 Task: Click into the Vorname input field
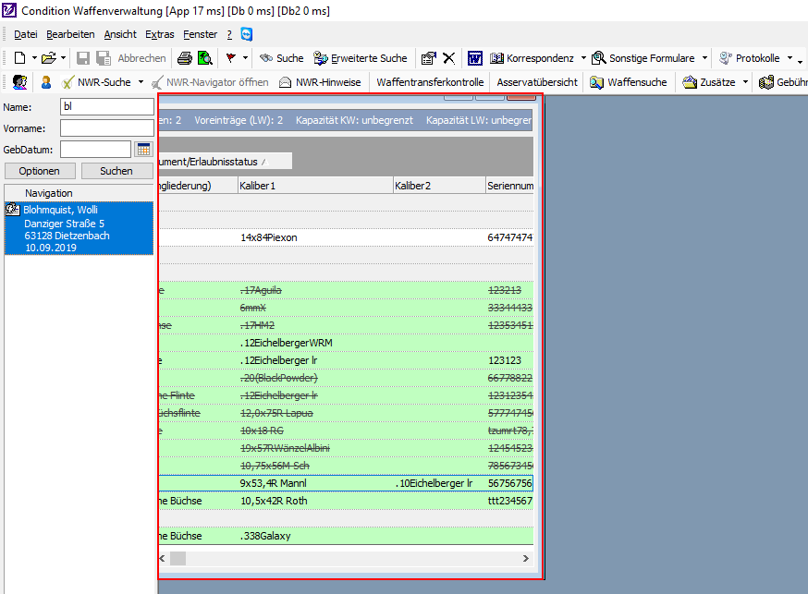(106, 127)
